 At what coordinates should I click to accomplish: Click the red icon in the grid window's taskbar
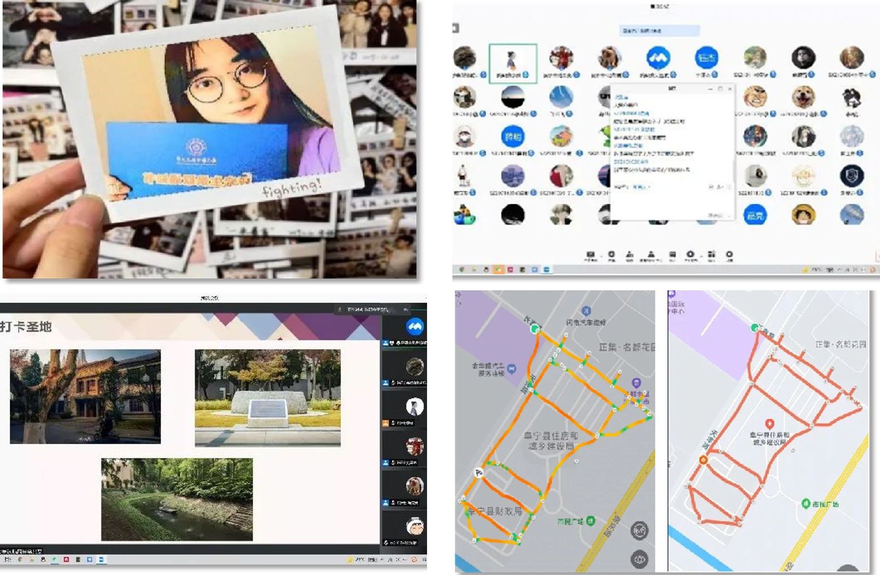click(x=511, y=270)
